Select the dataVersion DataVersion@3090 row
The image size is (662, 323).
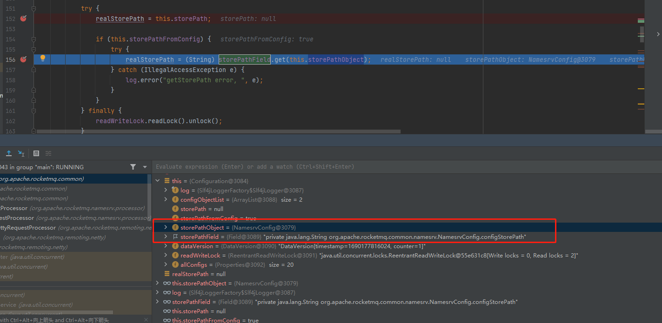pos(407,246)
